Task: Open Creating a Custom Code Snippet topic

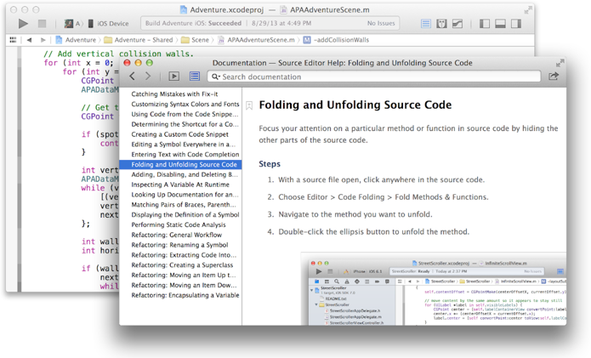Action: point(179,134)
